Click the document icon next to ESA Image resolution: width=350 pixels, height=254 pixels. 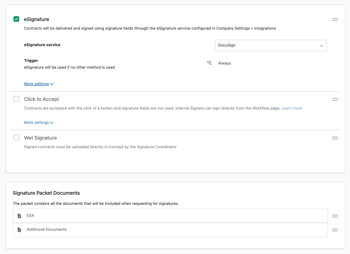19,215
